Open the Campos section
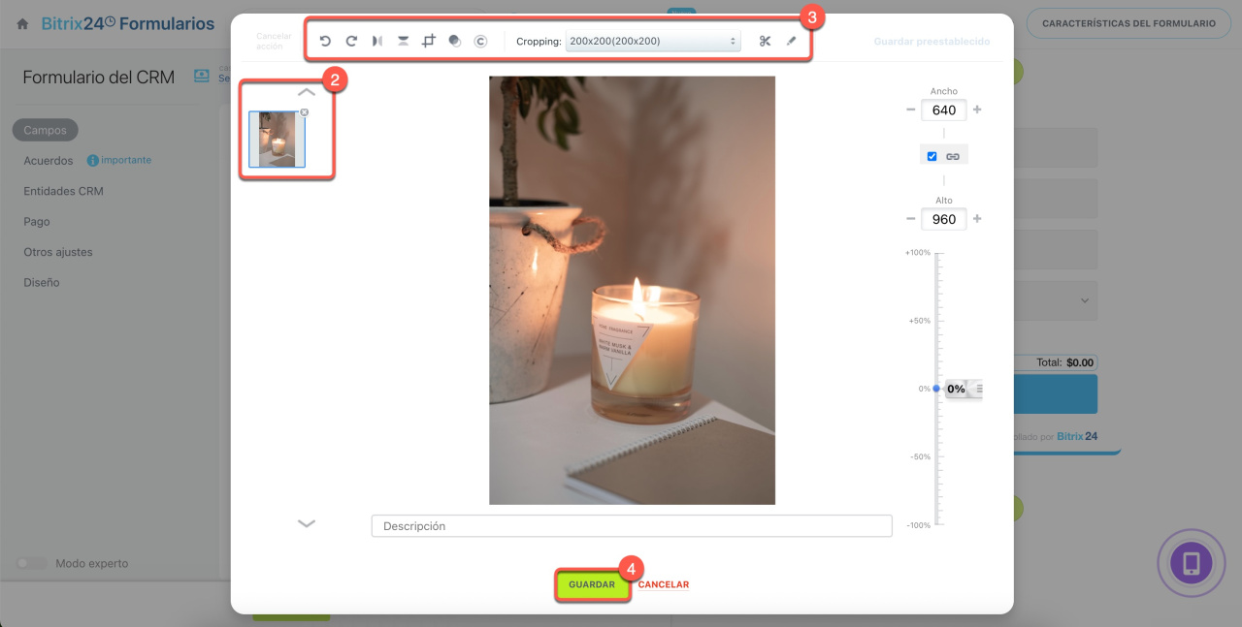Screen dimensions: 1242x627 [x=46, y=130]
